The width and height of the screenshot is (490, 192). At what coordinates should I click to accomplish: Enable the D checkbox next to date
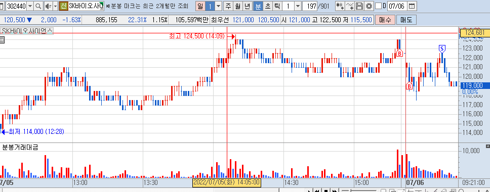tap(378, 6)
